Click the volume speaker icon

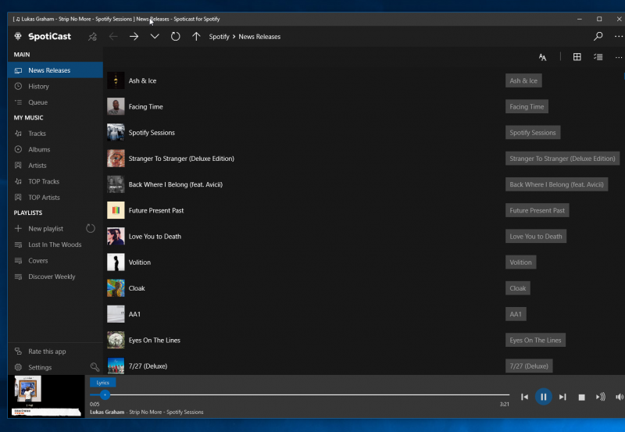coord(620,397)
